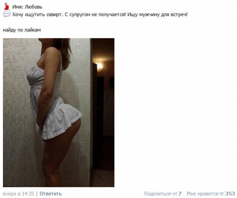This screenshot has width=237, height=198.
Task: Click the Имя: Любовь name line
Action: click(27, 7)
